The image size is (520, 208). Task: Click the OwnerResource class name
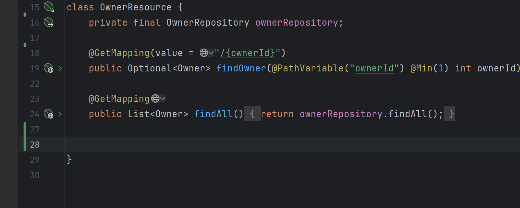[136, 7]
